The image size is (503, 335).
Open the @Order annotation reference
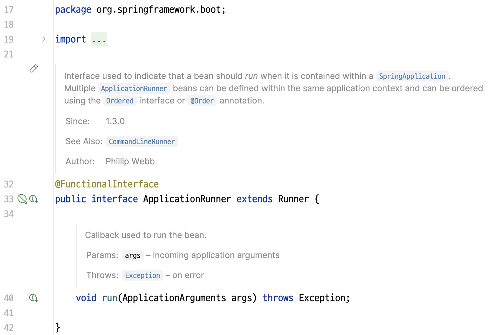coord(202,101)
